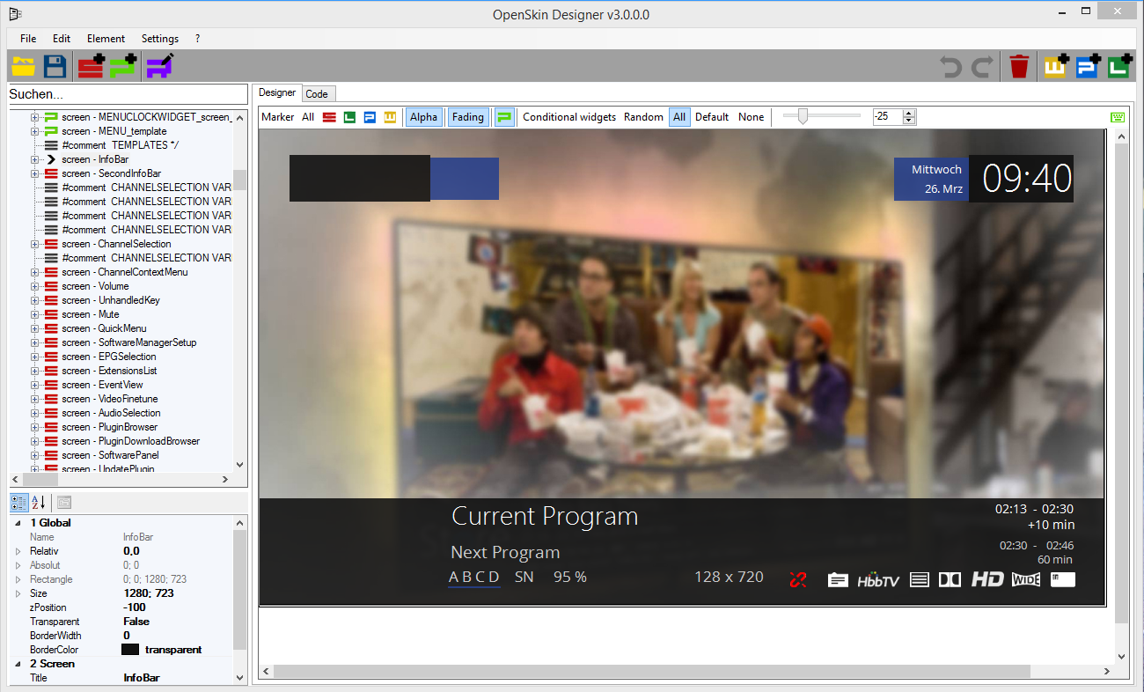Add new panel via green plus icon
The width and height of the screenshot is (1144, 692).
coord(124,66)
